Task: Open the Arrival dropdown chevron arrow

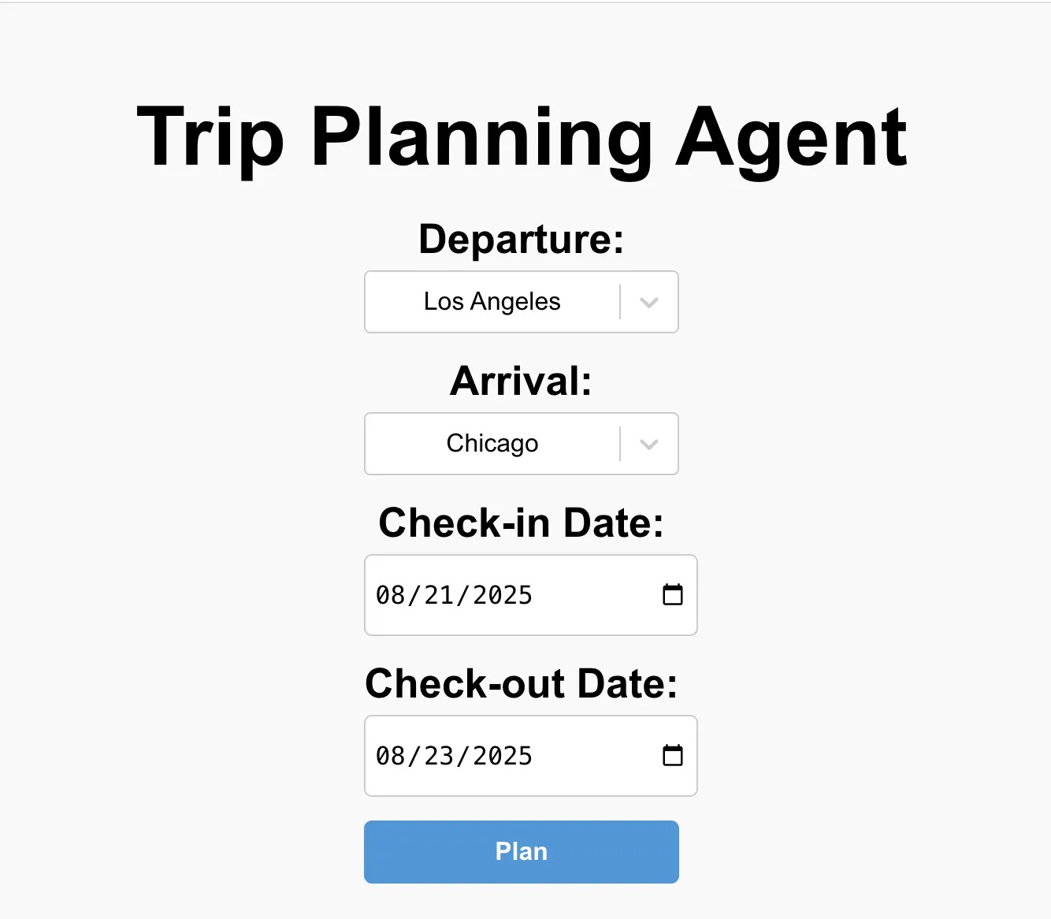Action: point(648,444)
